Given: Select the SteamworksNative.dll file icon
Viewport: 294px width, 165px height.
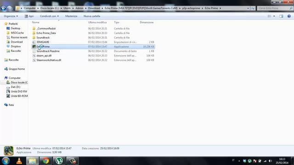Looking at the screenshot, I should point(34,60).
